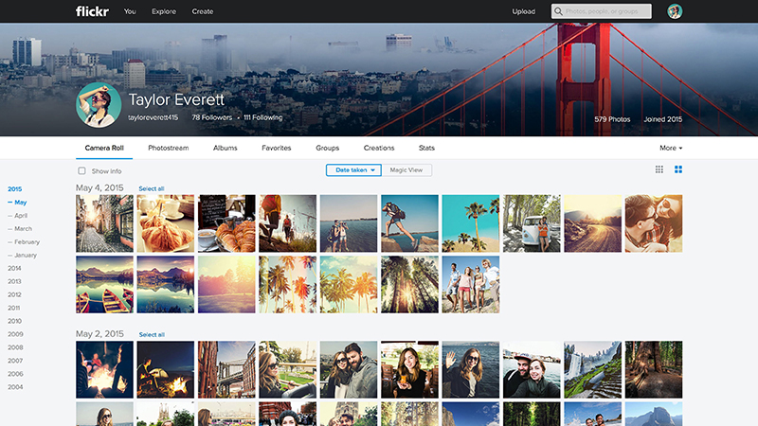Click the Upload link
Screen dimensions: 758x426
point(524,11)
